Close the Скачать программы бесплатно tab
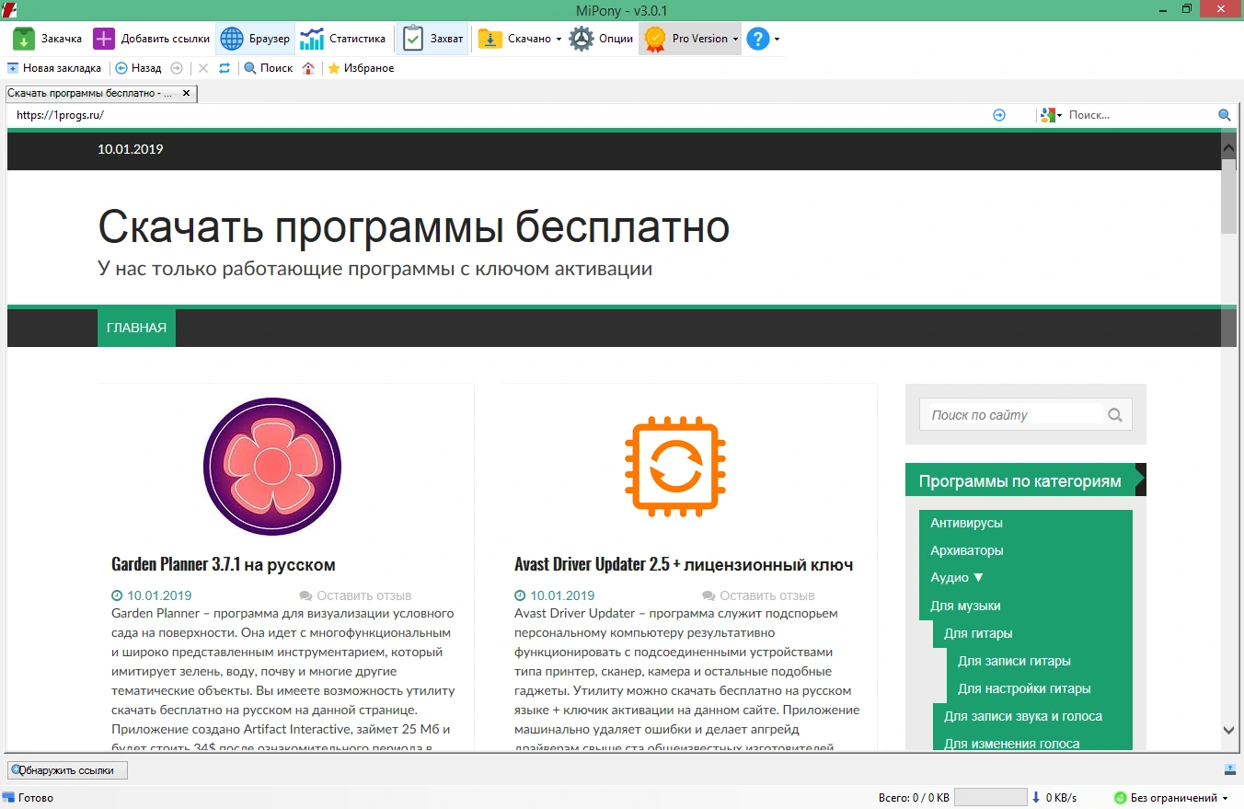 (x=186, y=93)
